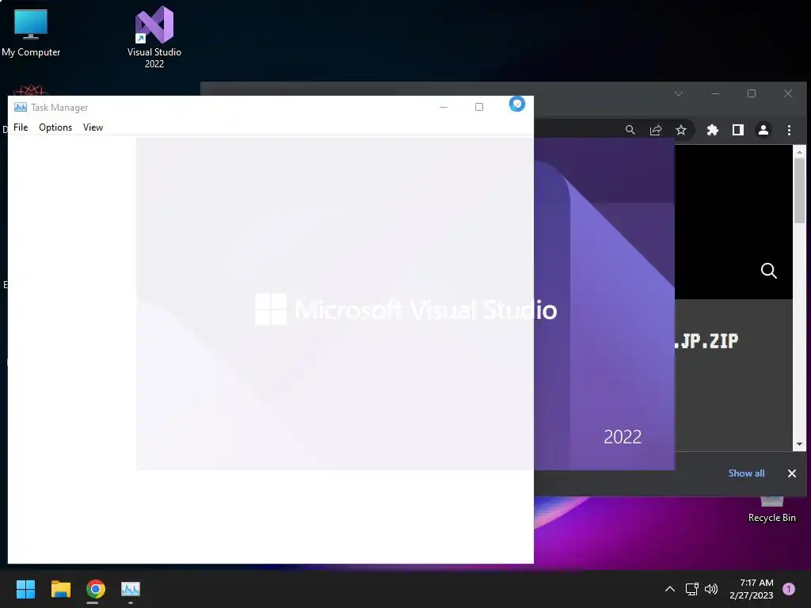The image size is (811, 608).
Task: Open the Chrome three-dot menu
Action: point(790,130)
